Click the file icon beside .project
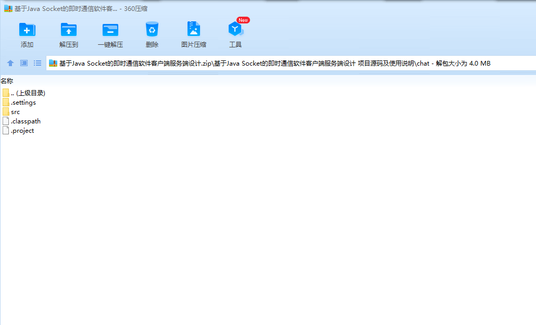536x325 pixels. 6,131
